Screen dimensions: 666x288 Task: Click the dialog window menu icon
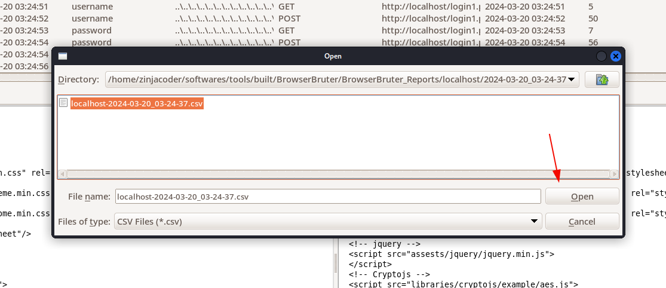click(x=63, y=56)
